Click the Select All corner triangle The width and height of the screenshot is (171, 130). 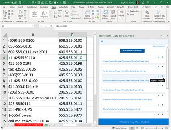point(5,35)
